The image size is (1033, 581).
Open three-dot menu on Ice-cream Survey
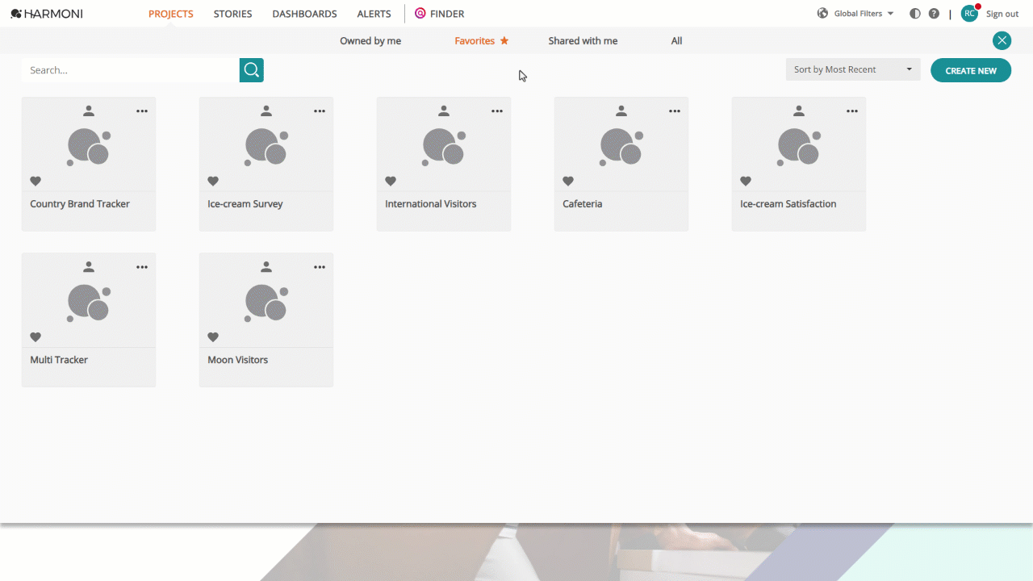[320, 111]
